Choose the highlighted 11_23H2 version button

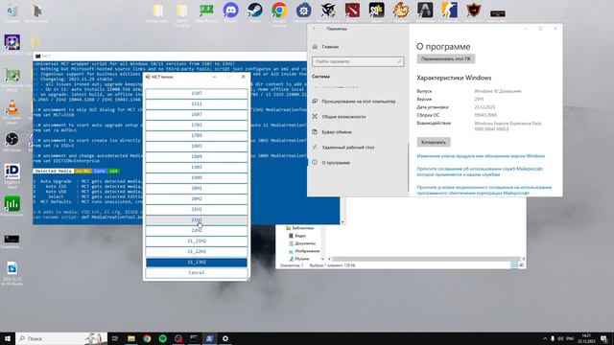point(197,263)
